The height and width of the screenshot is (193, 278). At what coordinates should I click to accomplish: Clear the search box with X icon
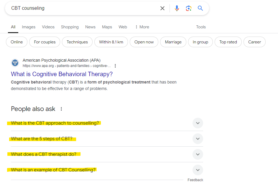(162, 8)
